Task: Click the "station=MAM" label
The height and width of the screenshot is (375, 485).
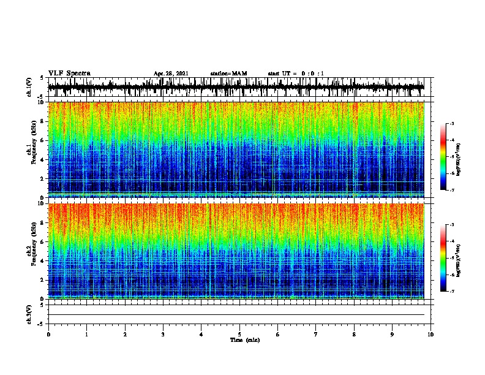Action: click(x=228, y=74)
